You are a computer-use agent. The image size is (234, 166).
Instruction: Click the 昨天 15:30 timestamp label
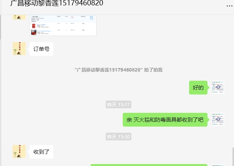click(x=119, y=137)
